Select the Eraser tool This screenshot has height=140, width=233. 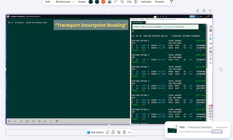(x=82, y=2)
